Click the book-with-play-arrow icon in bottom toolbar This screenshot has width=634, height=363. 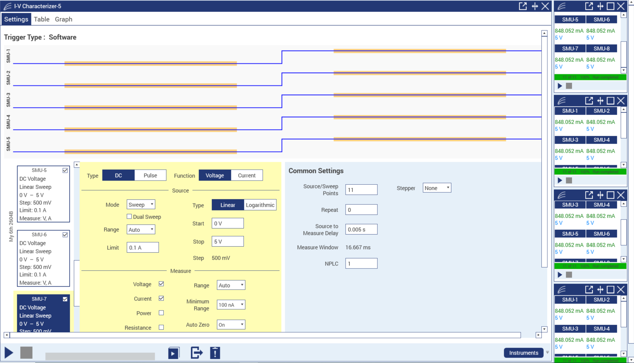[x=174, y=353]
